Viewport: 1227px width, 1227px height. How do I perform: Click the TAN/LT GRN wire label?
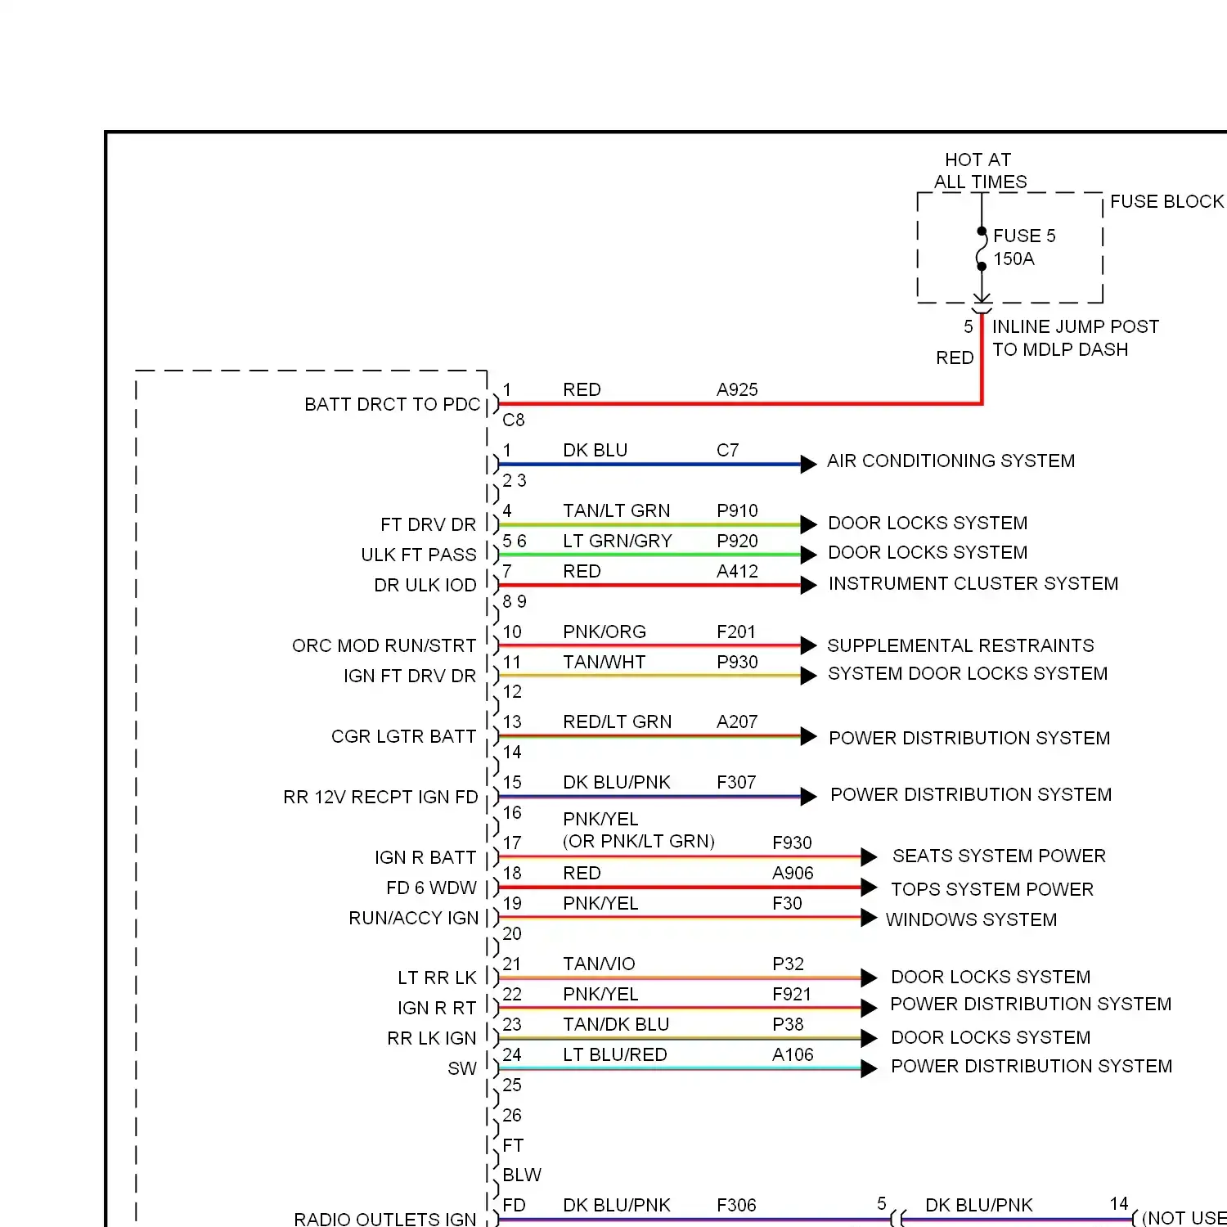pos(616,510)
